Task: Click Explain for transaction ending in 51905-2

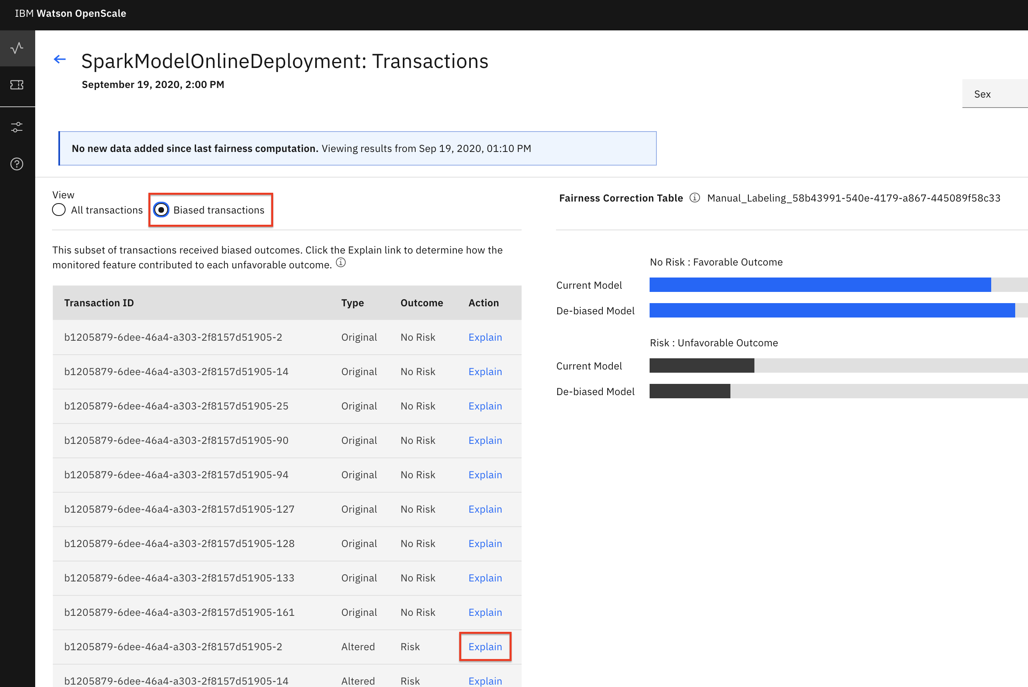Action: pyautogui.click(x=485, y=337)
